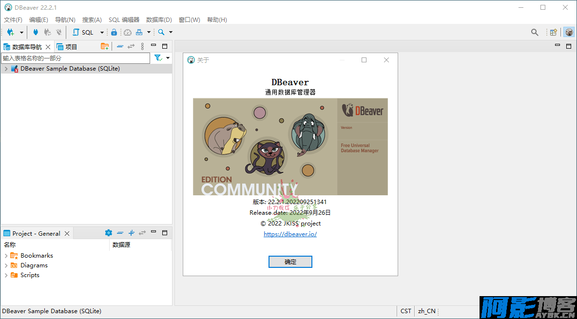The width and height of the screenshot is (577, 319).
Task: Open the SQL 编辑器 menu
Action: [x=124, y=20]
